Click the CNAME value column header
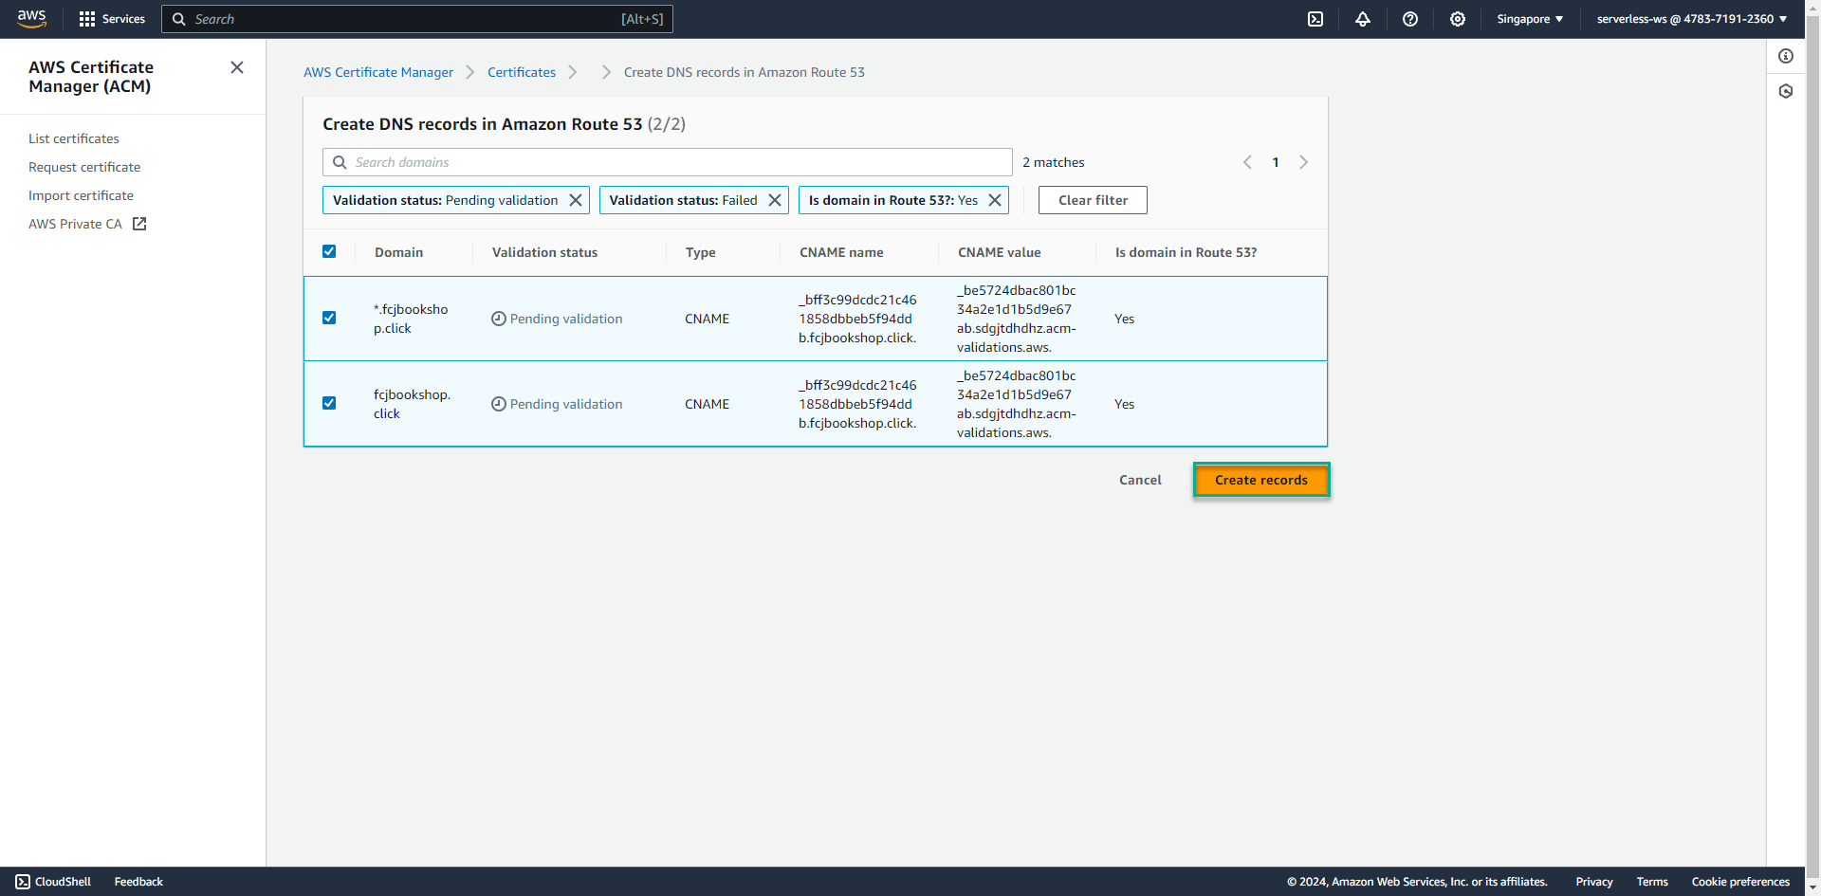This screenshot has height=896, width=1821. [x=999, y=252]
